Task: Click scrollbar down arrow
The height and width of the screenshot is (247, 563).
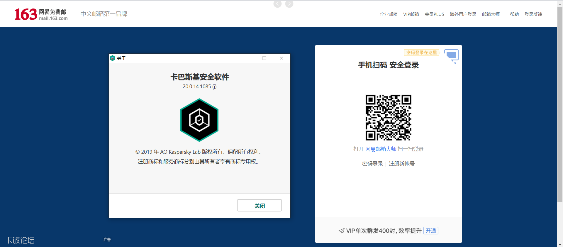Action: pyautogui.click(x=560, y=244)
